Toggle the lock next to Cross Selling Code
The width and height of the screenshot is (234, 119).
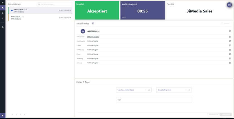(189, 90)
